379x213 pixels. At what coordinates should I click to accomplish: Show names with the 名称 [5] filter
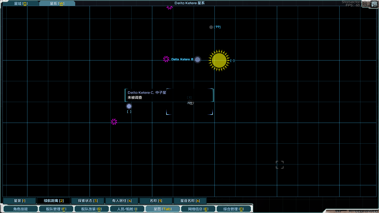(x=156, y=201)
